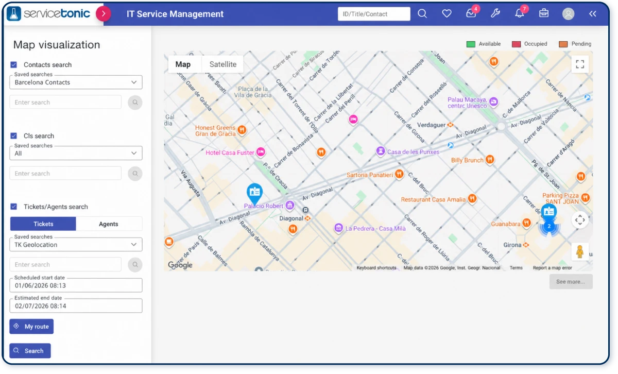Open TK Geolocation saved searches dropdown
The image size is (618, 374).
tap(76, 245)
